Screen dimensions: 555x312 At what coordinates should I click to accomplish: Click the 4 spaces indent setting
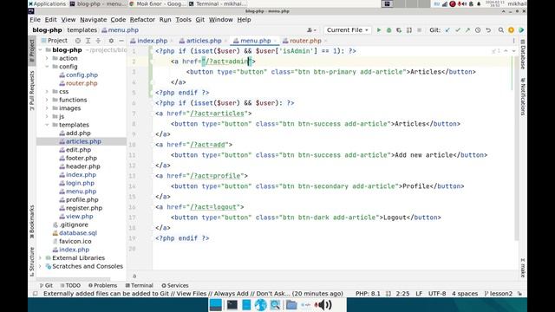(465, 294)
